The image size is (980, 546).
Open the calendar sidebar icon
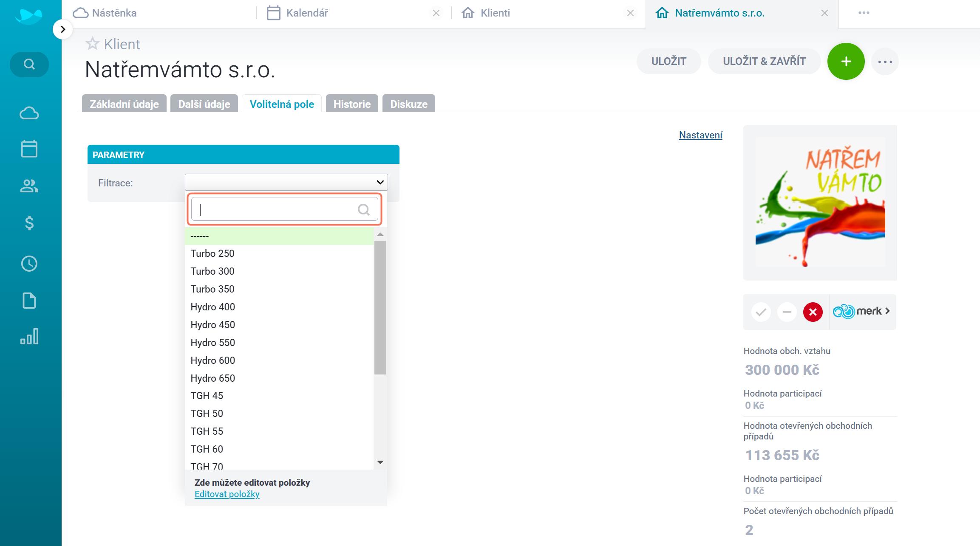[29, 149]
